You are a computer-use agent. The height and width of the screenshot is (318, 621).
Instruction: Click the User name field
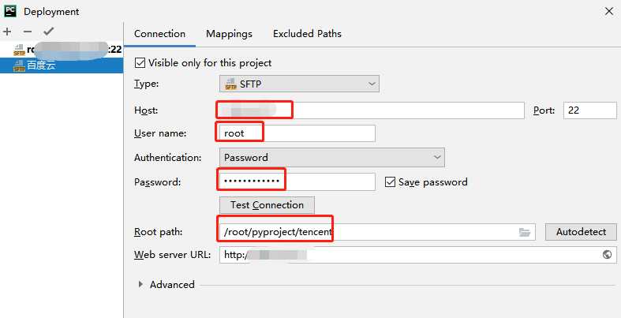click(297, 133)
